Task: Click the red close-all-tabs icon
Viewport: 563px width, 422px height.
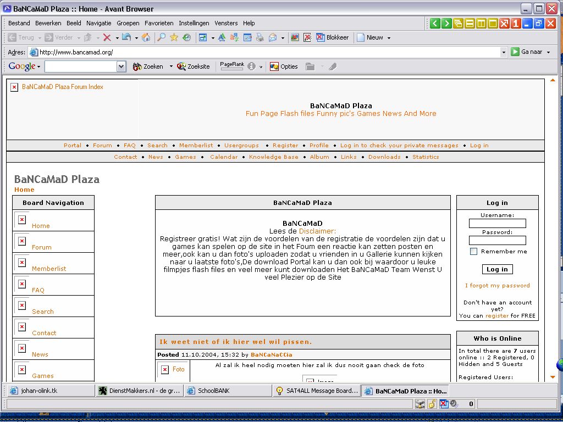Action: tap(505, 24)
